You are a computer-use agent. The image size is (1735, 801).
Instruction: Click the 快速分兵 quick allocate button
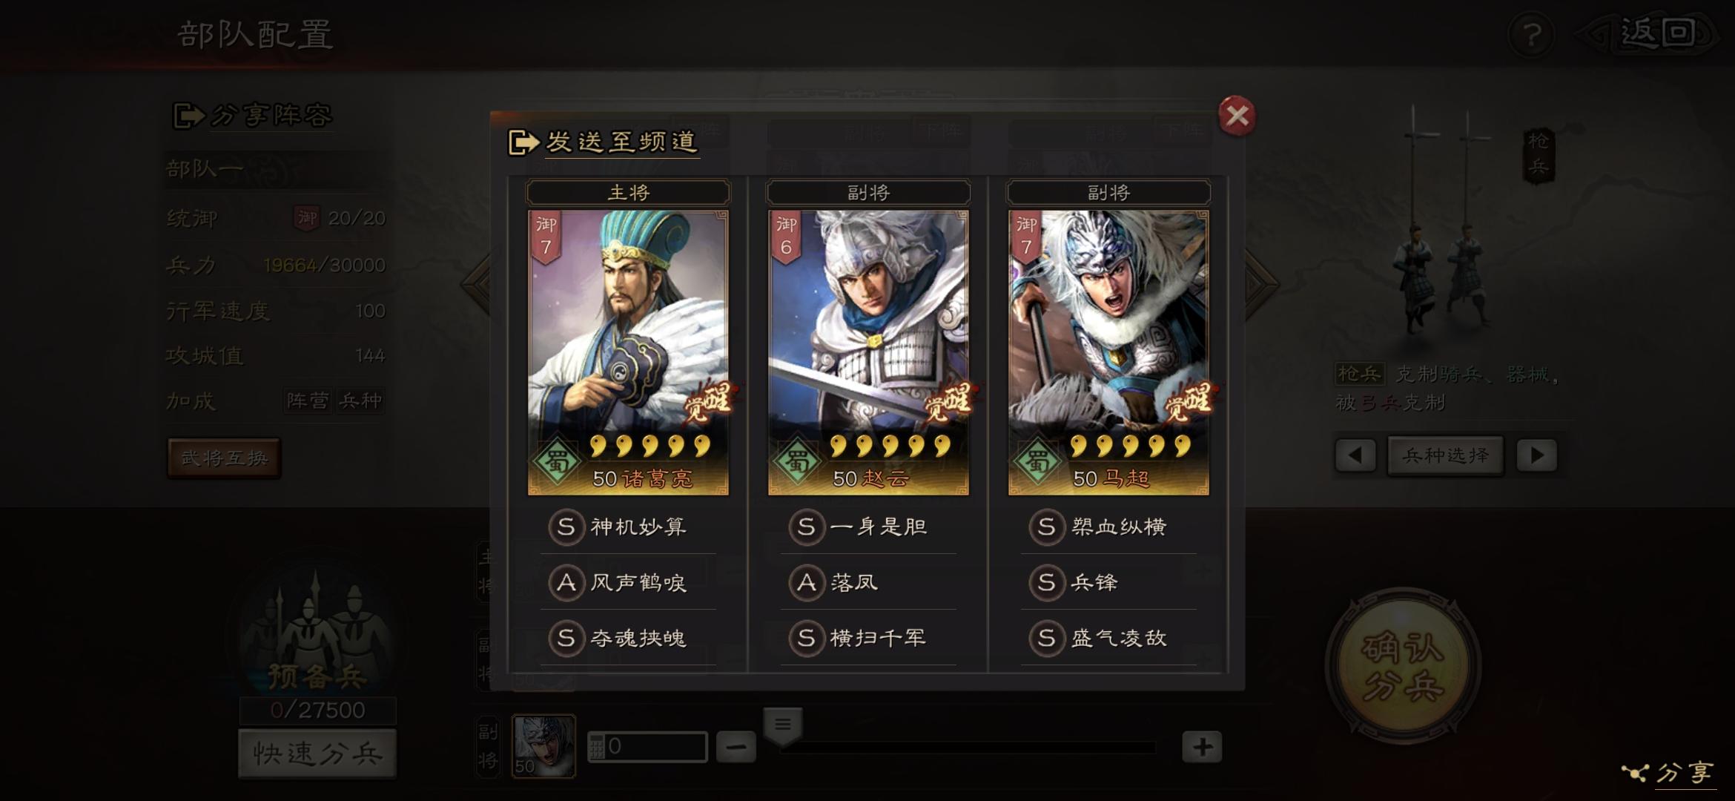click(317, 754)
